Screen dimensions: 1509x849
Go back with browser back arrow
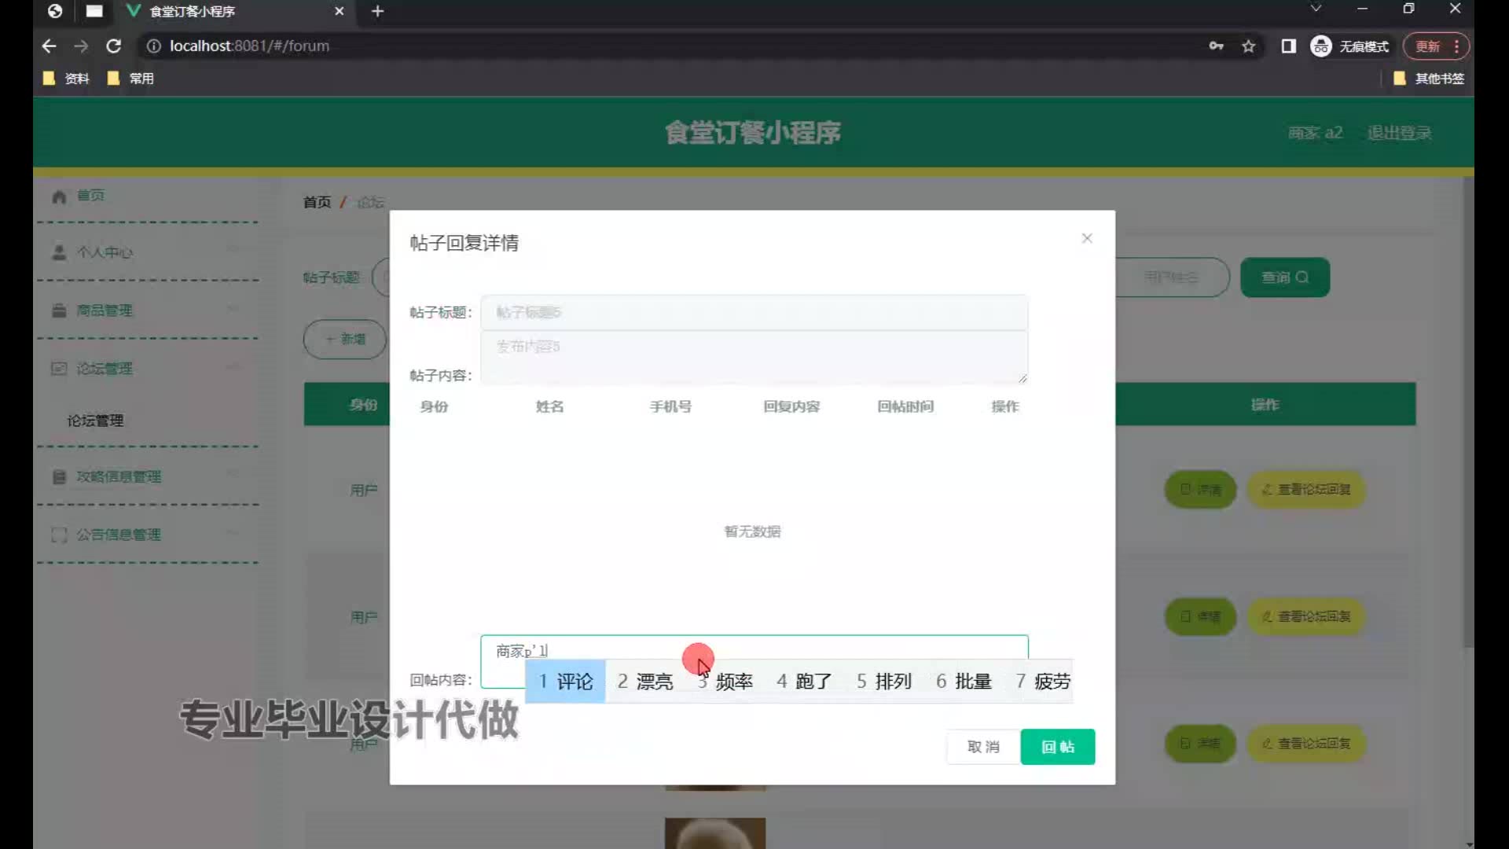(x=49, y=46)
